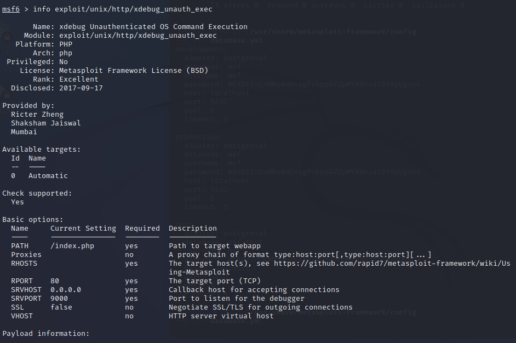Image resolution: width=516 pixels, height=343 pixels.
Task: Click the SSL value false
Action: 61,307
